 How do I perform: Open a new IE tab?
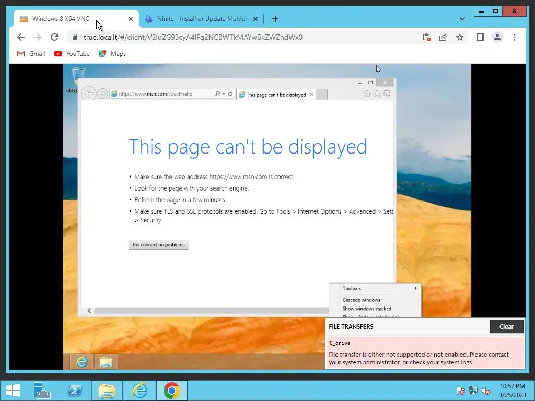321,95
